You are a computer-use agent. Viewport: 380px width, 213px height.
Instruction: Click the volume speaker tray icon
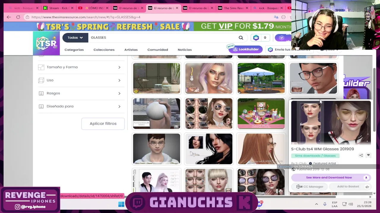tap(351, 204)
